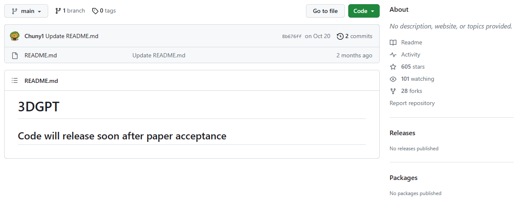Click the file icon beside README.md
The width and height of the screenshot is (523, 203).
tap(15, 55)
